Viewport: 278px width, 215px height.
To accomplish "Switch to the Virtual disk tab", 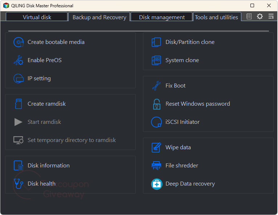I will [37, 17].
